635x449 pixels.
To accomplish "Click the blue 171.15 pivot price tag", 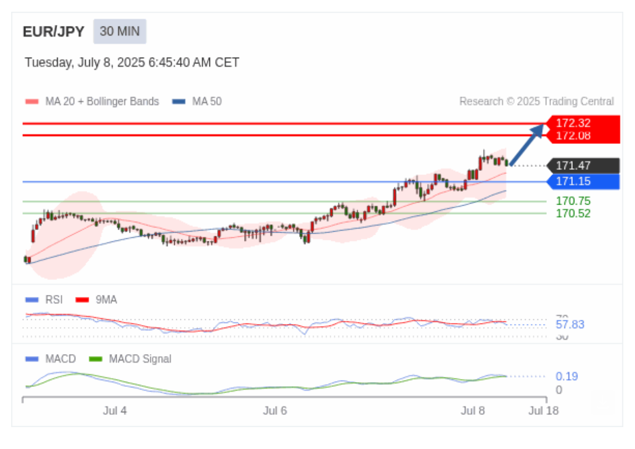I will click(583, 181).
